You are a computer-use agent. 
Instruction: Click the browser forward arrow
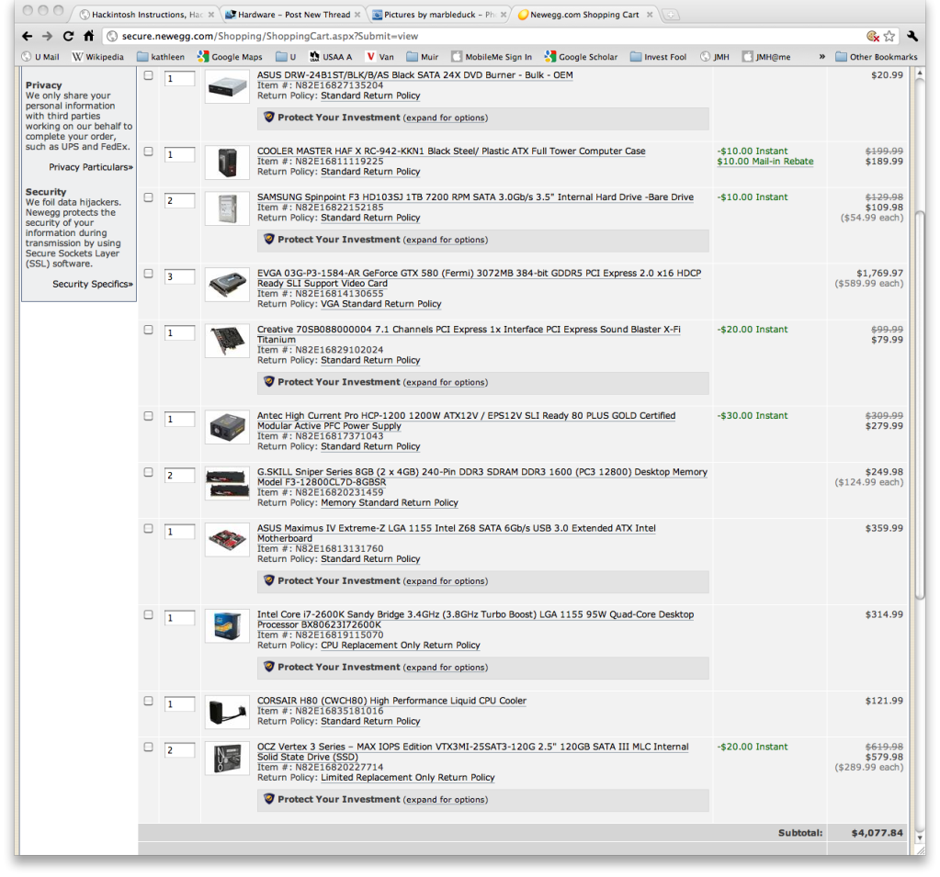48,36
